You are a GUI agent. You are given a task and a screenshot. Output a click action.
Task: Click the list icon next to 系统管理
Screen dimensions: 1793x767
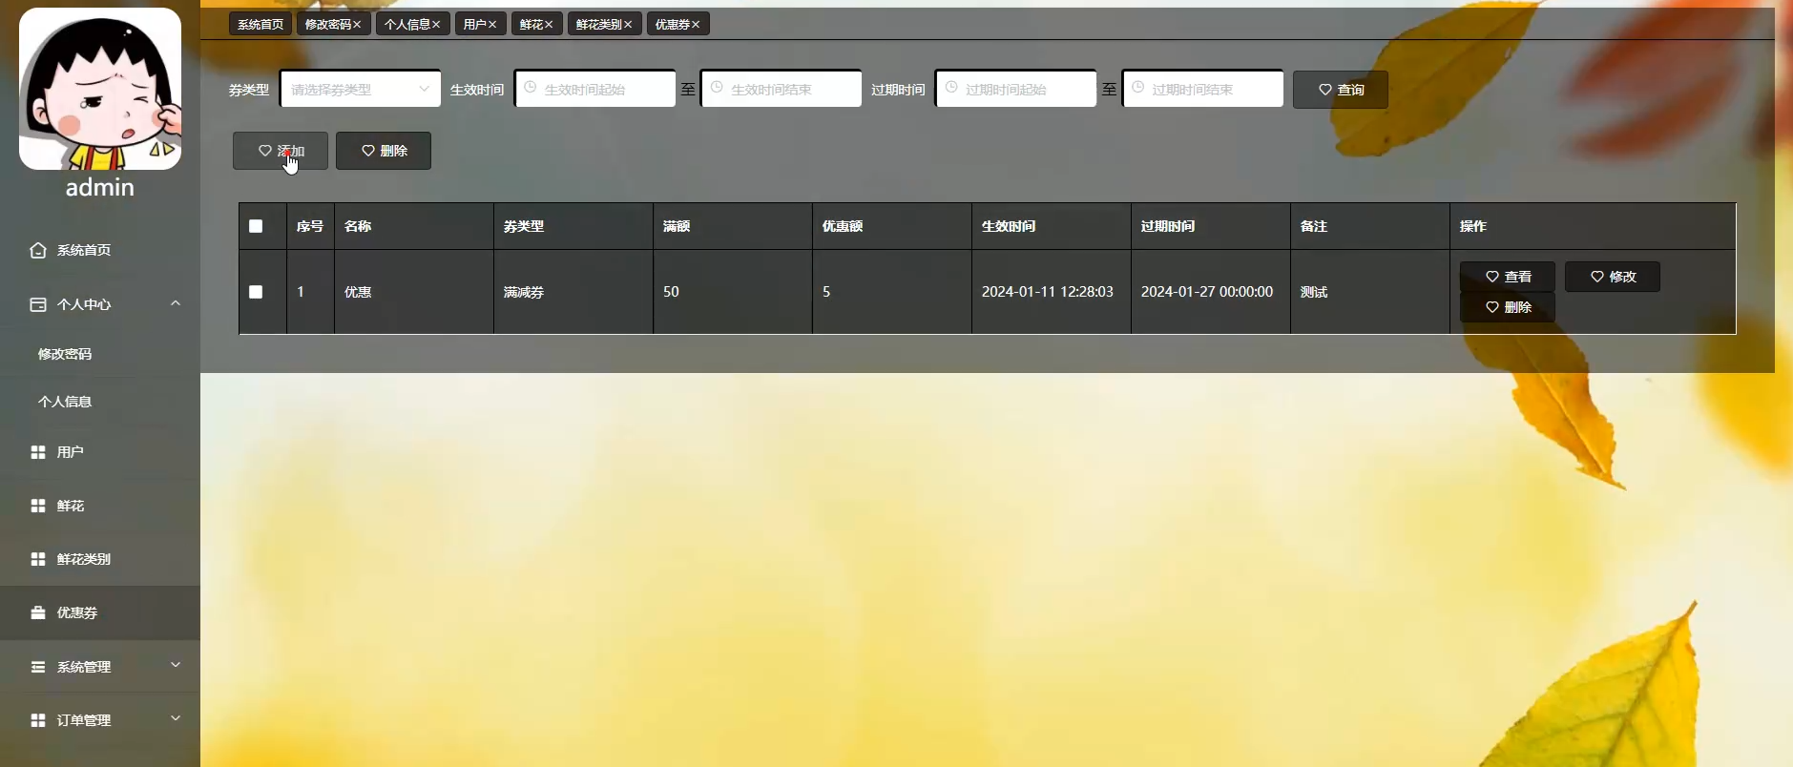38,667
